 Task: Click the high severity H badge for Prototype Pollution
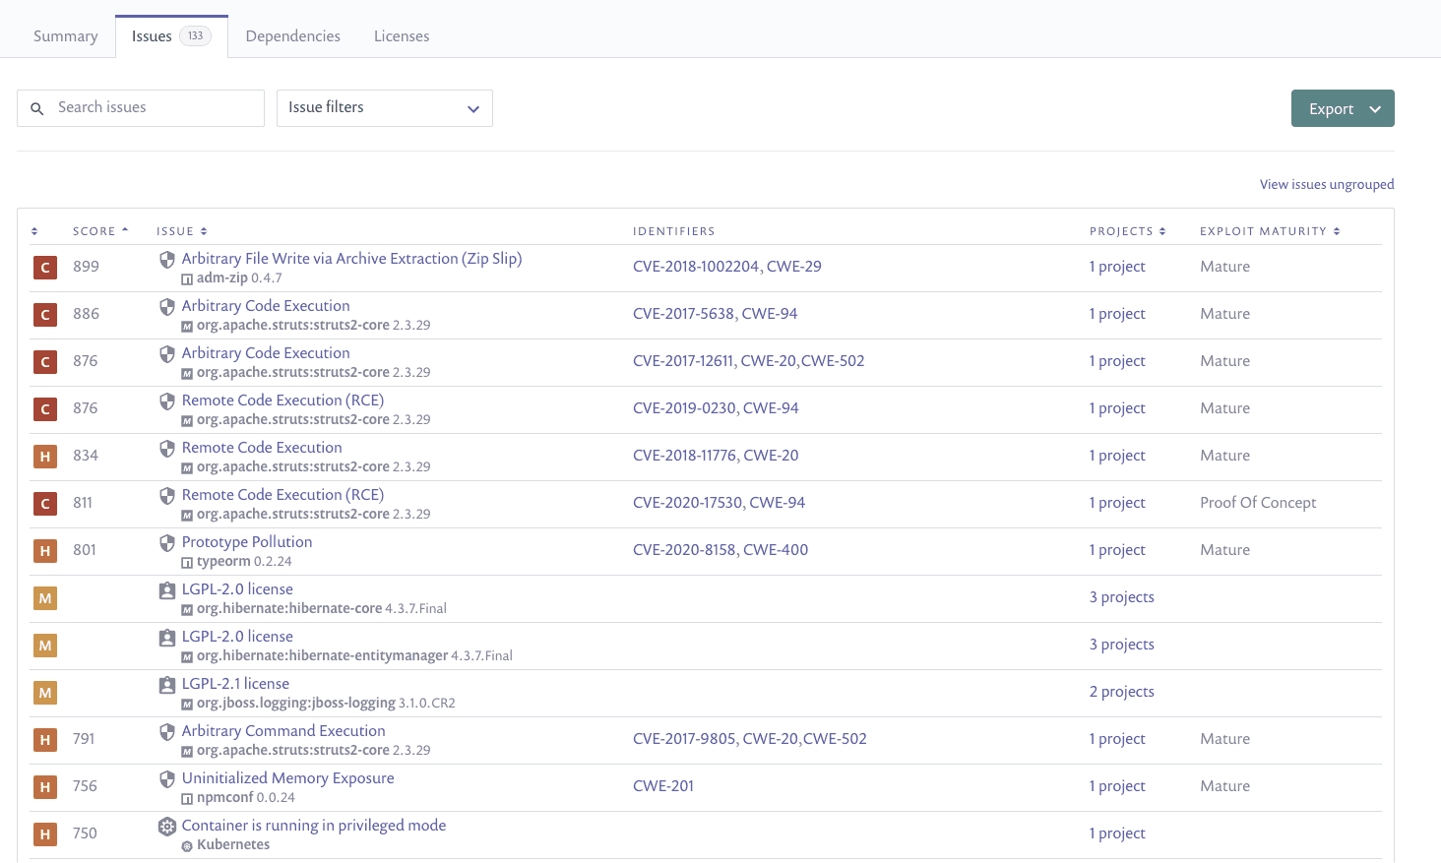point(44,551)
